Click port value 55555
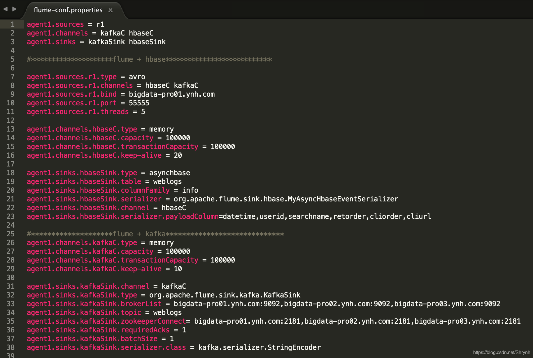Viewport: 533px width, 358px height. click(x=139, y=103)
